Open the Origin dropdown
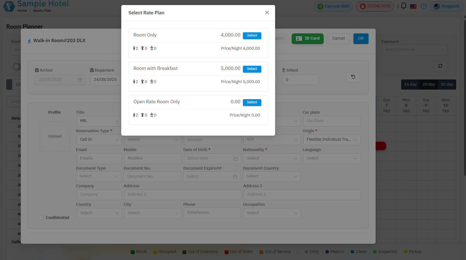 pos(332,140)
